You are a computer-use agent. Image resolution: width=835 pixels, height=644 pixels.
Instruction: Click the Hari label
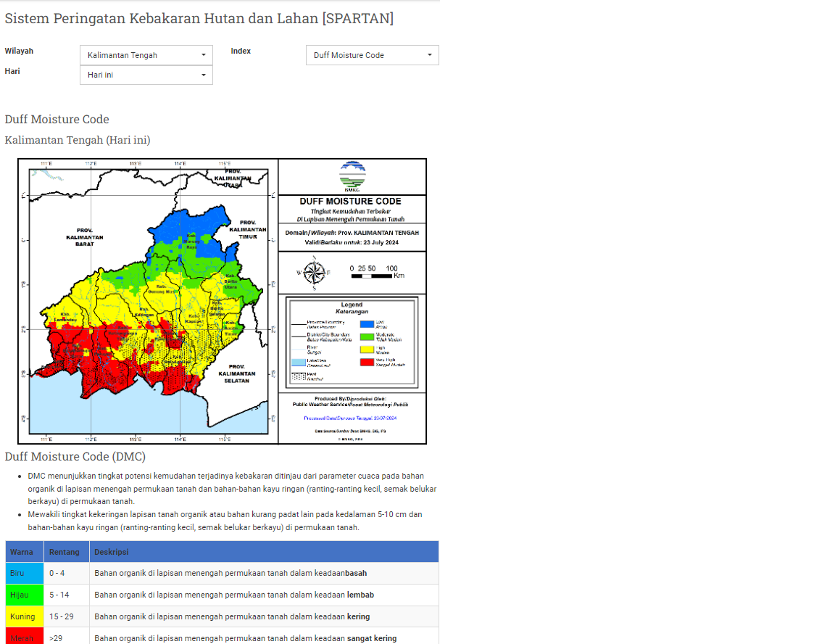(x=12, y=71)
